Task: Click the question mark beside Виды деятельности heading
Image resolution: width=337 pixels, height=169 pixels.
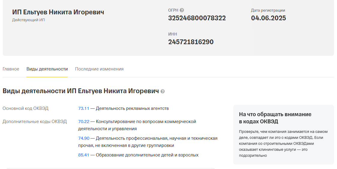Action: coord(163,91)
